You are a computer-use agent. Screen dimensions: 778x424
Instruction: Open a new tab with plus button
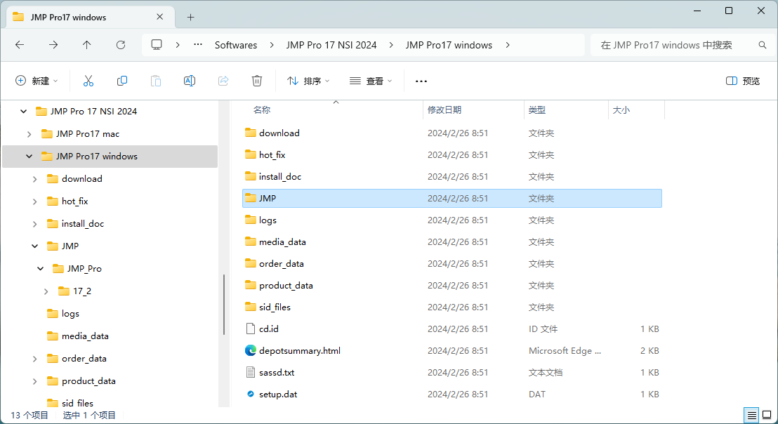click(x=190, y=18)
